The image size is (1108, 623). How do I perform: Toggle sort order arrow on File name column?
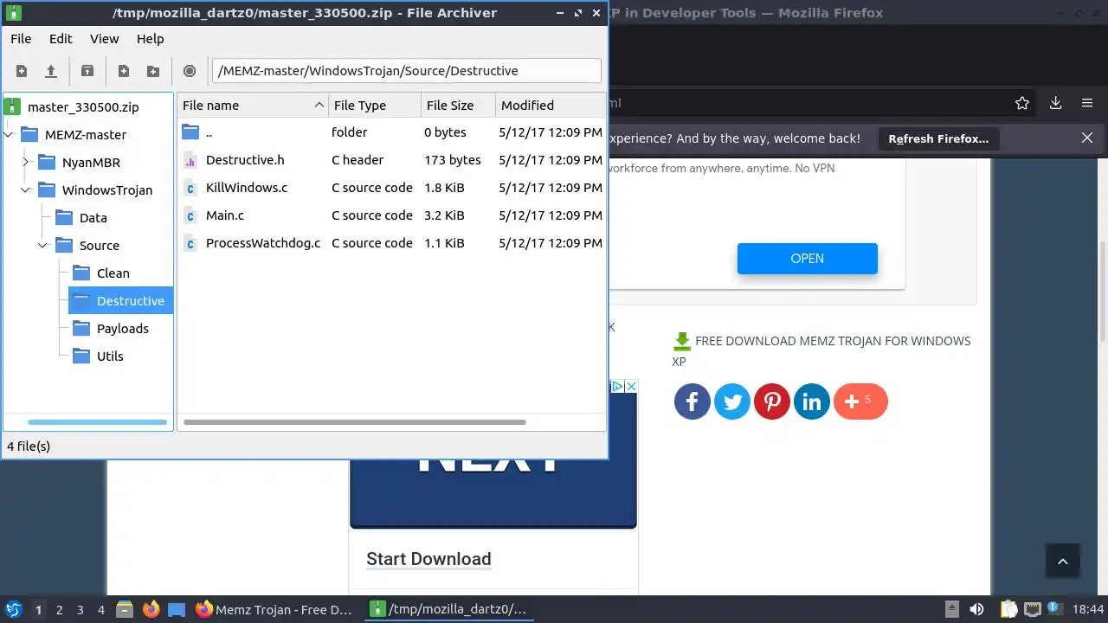(x=319, y=106)
